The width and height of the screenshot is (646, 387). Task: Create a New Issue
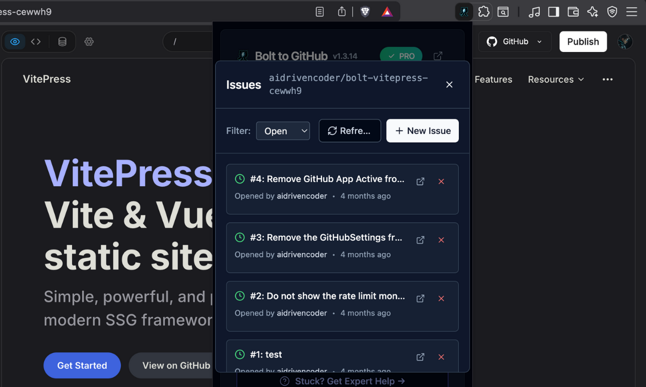tap(422, 131)
